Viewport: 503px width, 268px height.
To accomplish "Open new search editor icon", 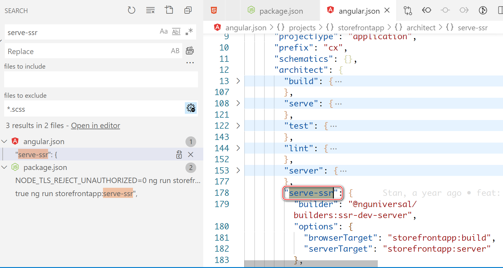I will (x=169, y=10).
